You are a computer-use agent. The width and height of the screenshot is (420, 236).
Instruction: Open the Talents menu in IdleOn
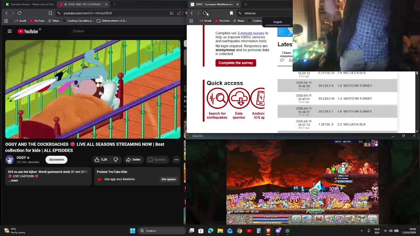[329, 220]
